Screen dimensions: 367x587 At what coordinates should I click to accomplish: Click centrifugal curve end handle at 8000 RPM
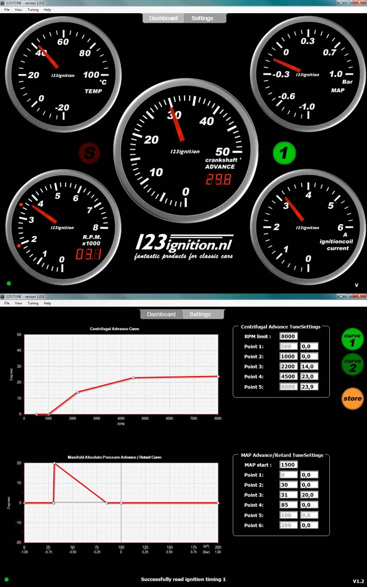pos(218,376)
